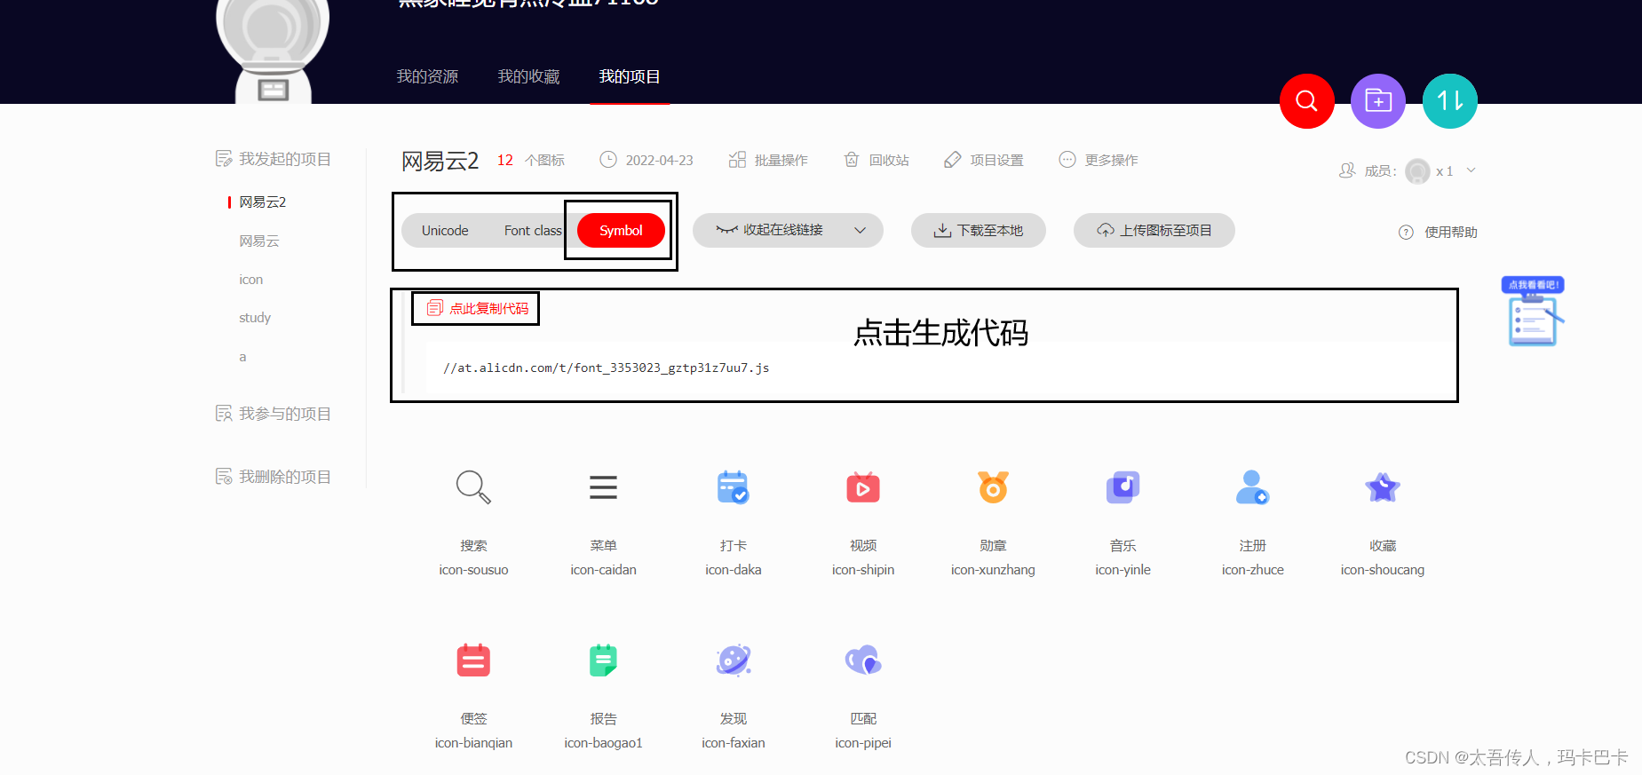
Task: Select the 音乐 icon-yinle music icon
Action: click(1122, 487)
